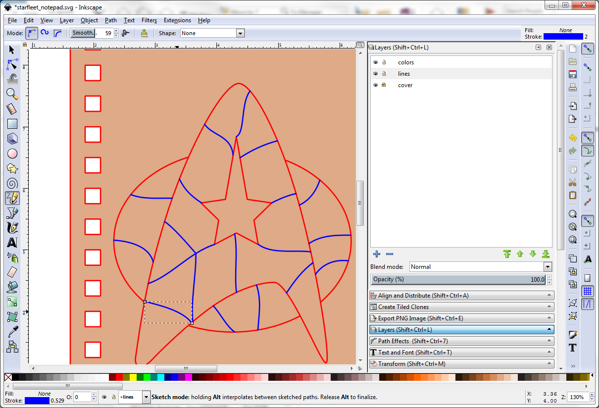Enable Spiro path mode

[x=45, y=33]
